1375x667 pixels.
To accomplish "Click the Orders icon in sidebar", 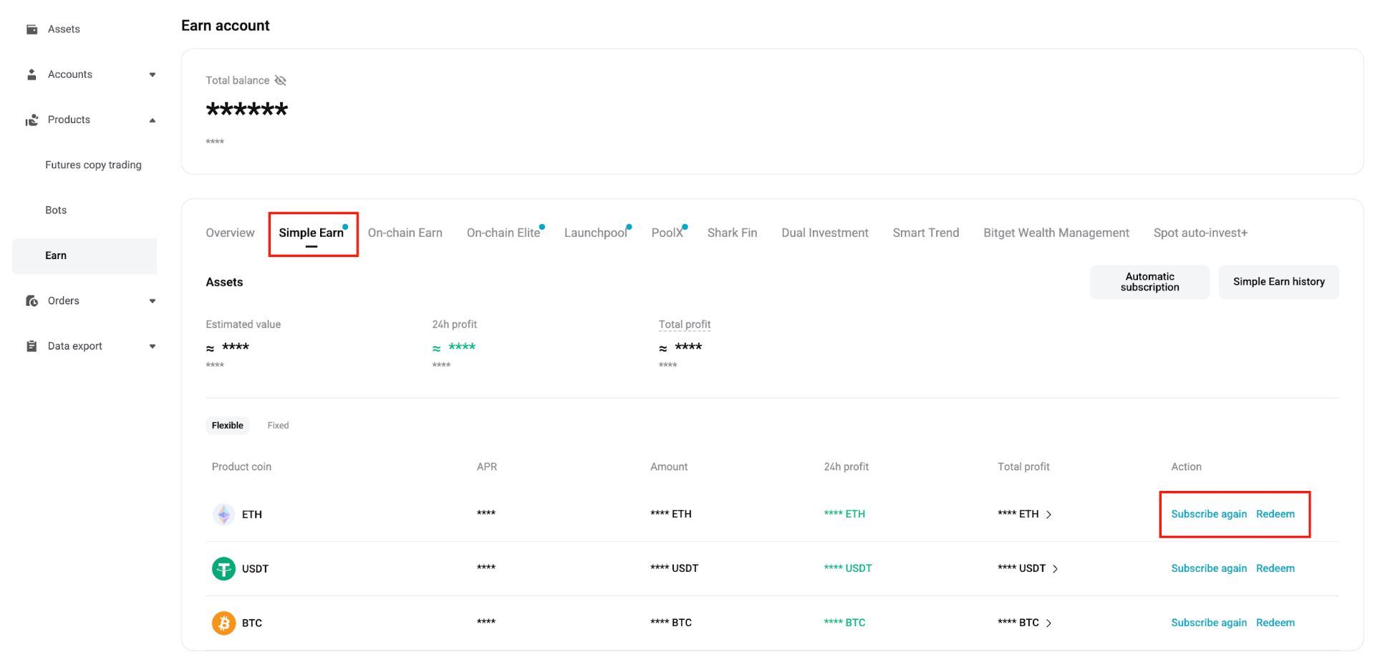I will (32, 301).
